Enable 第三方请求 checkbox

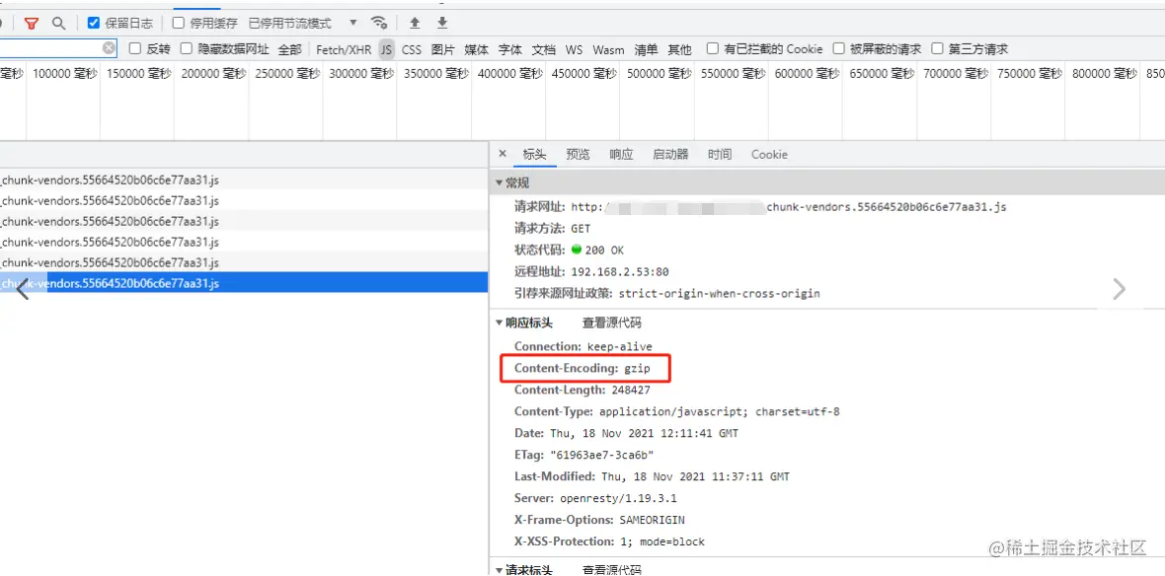click(937, 49)
